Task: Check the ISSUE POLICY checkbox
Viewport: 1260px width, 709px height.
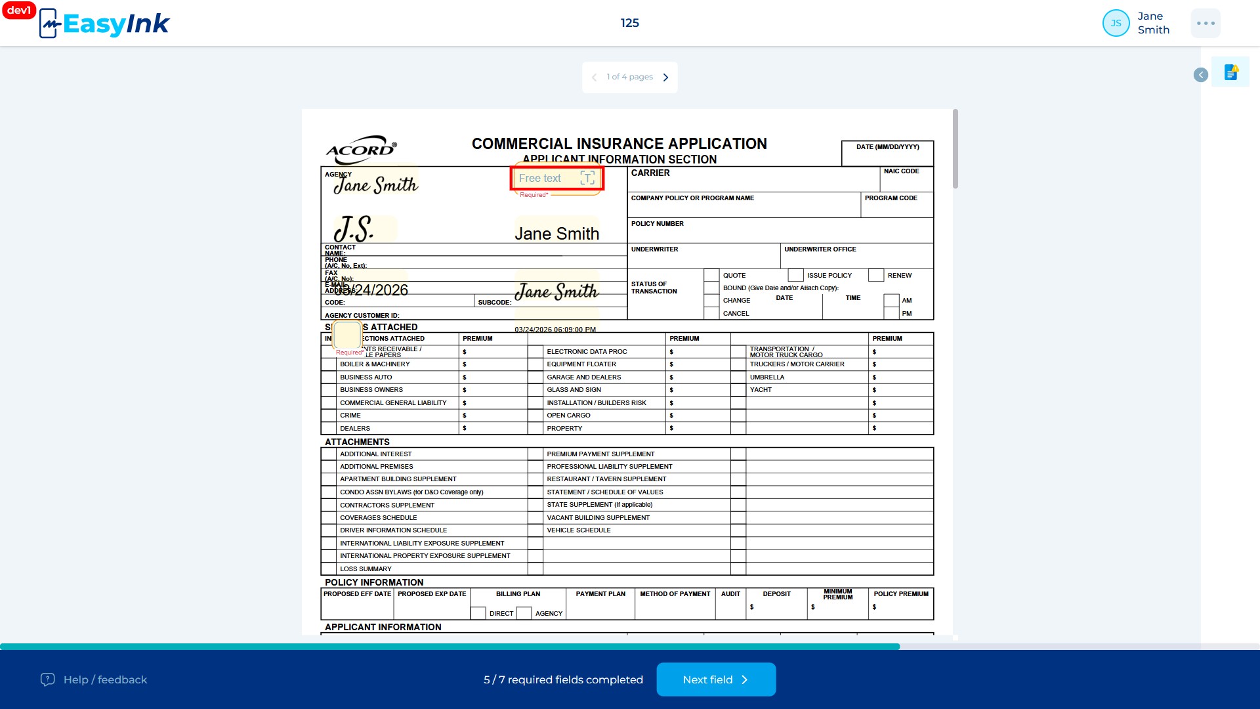Action: click(x=795, y=275)
